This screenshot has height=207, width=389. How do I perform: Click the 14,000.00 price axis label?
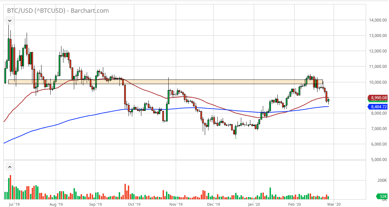[x=378, y=19]
